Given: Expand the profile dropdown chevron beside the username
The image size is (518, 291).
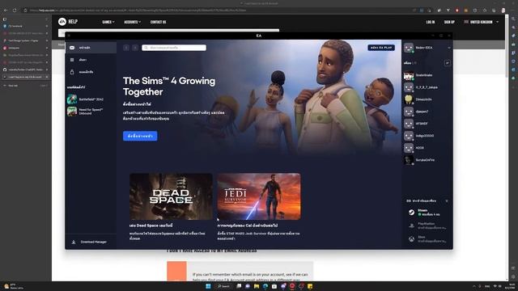Looking at the screenshot, I should tap(449, 48).
